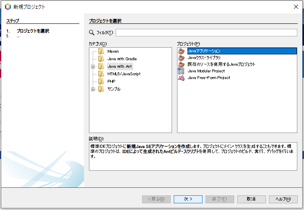
Task: Expand the サンプル category node
Action: tap(93, 90)
